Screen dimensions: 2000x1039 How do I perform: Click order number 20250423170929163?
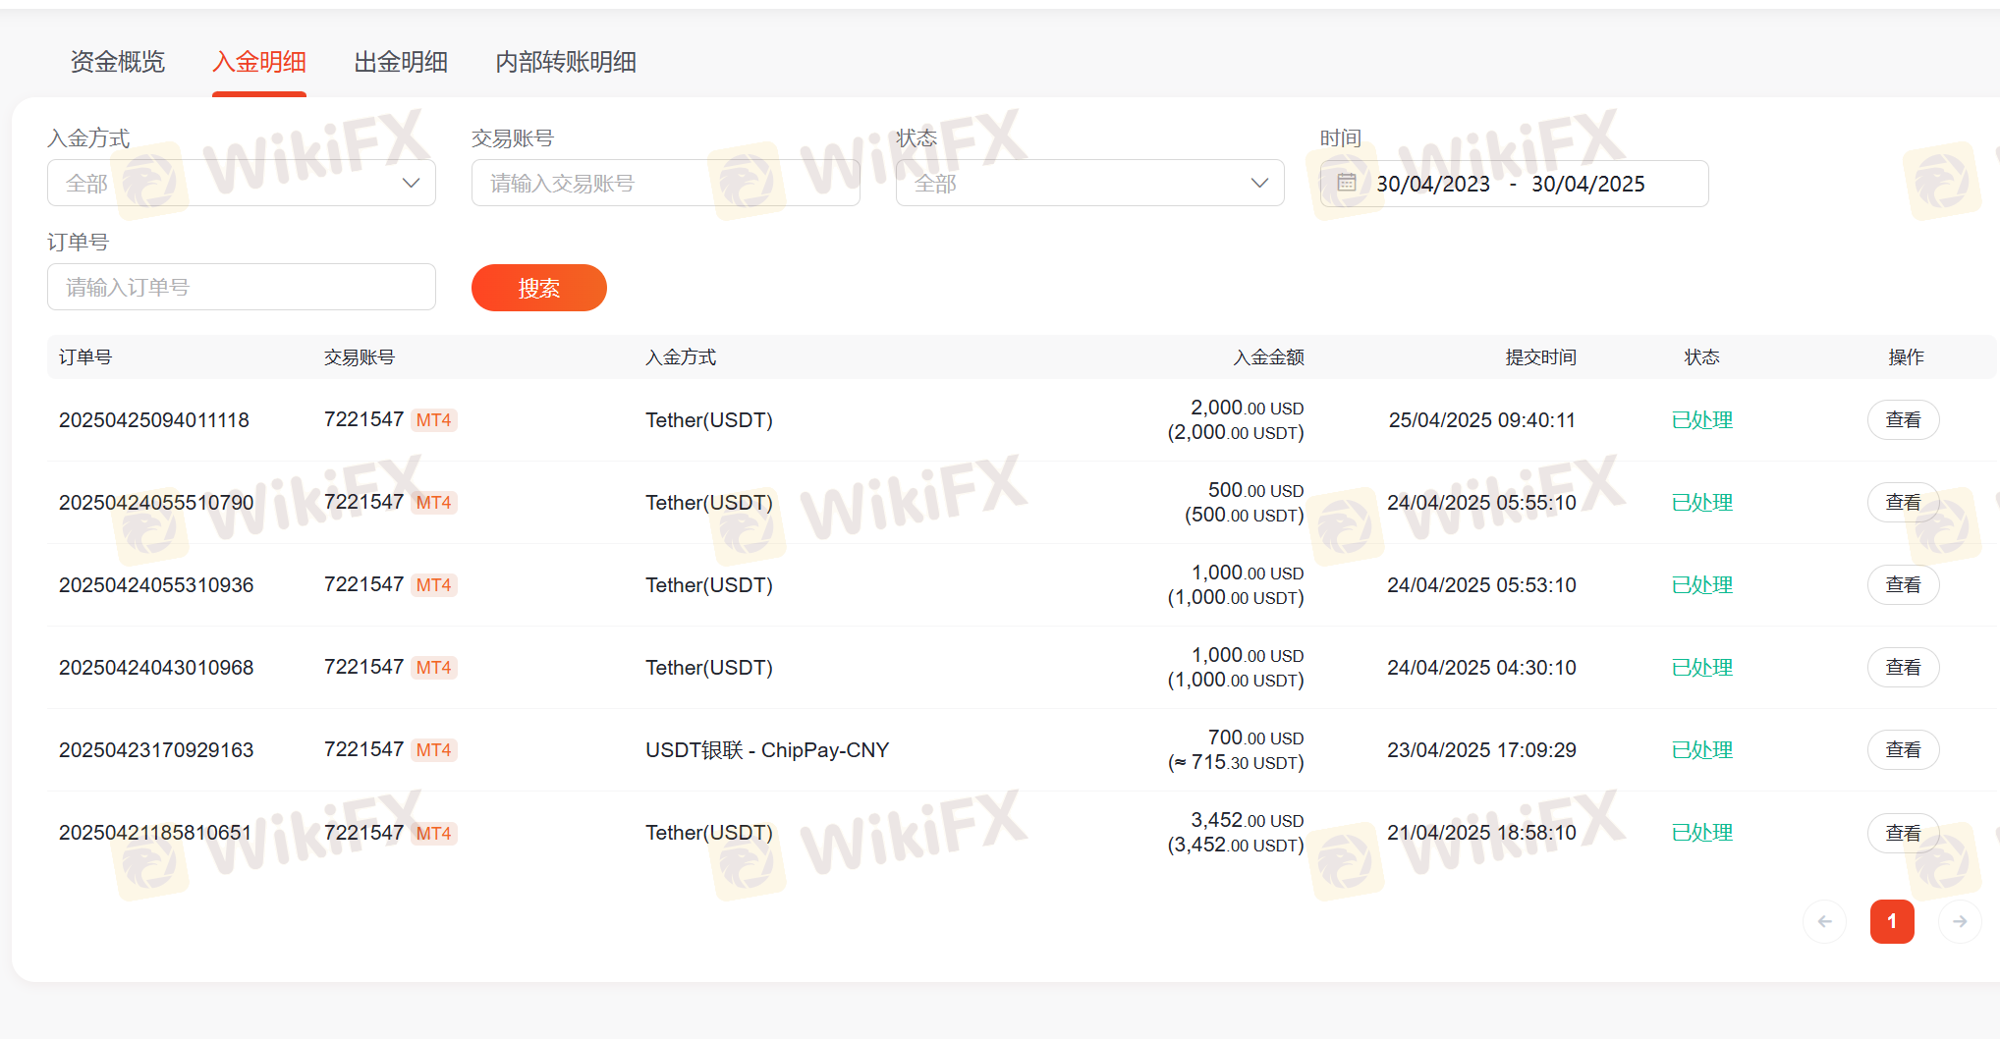tap(156, 750)
